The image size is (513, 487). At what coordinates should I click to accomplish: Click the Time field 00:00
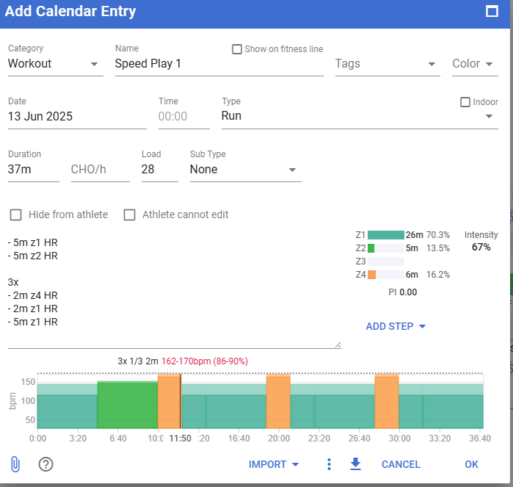184,116
